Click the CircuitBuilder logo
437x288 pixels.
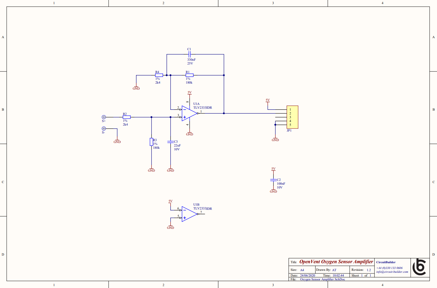(x=420, y=268)
